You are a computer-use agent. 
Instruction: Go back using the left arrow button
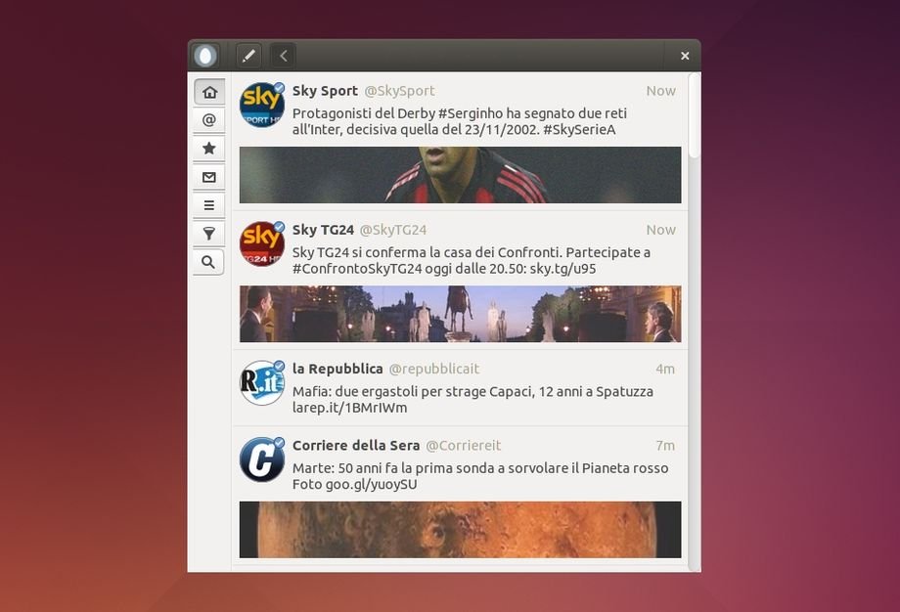tap(283, 56)
